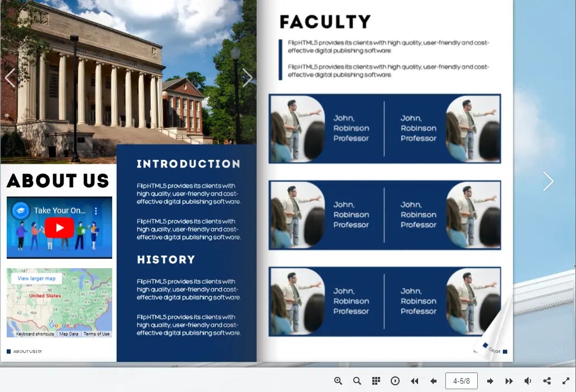Click the page number field 4-5/8
The width and height of the screenshot is (576, 392).
462,381
